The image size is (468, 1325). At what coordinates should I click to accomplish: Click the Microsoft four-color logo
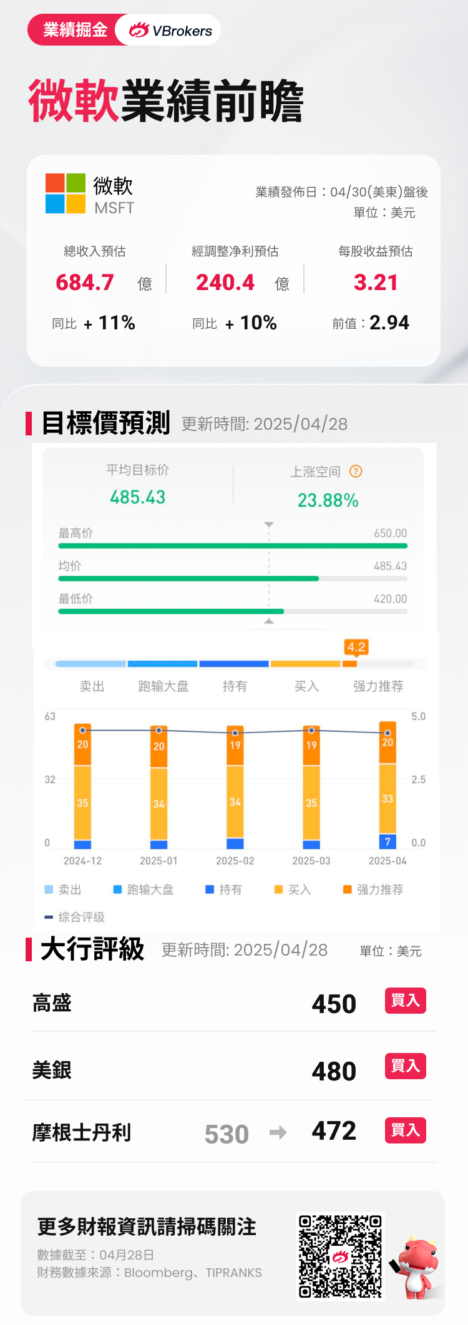coord(66,193)
